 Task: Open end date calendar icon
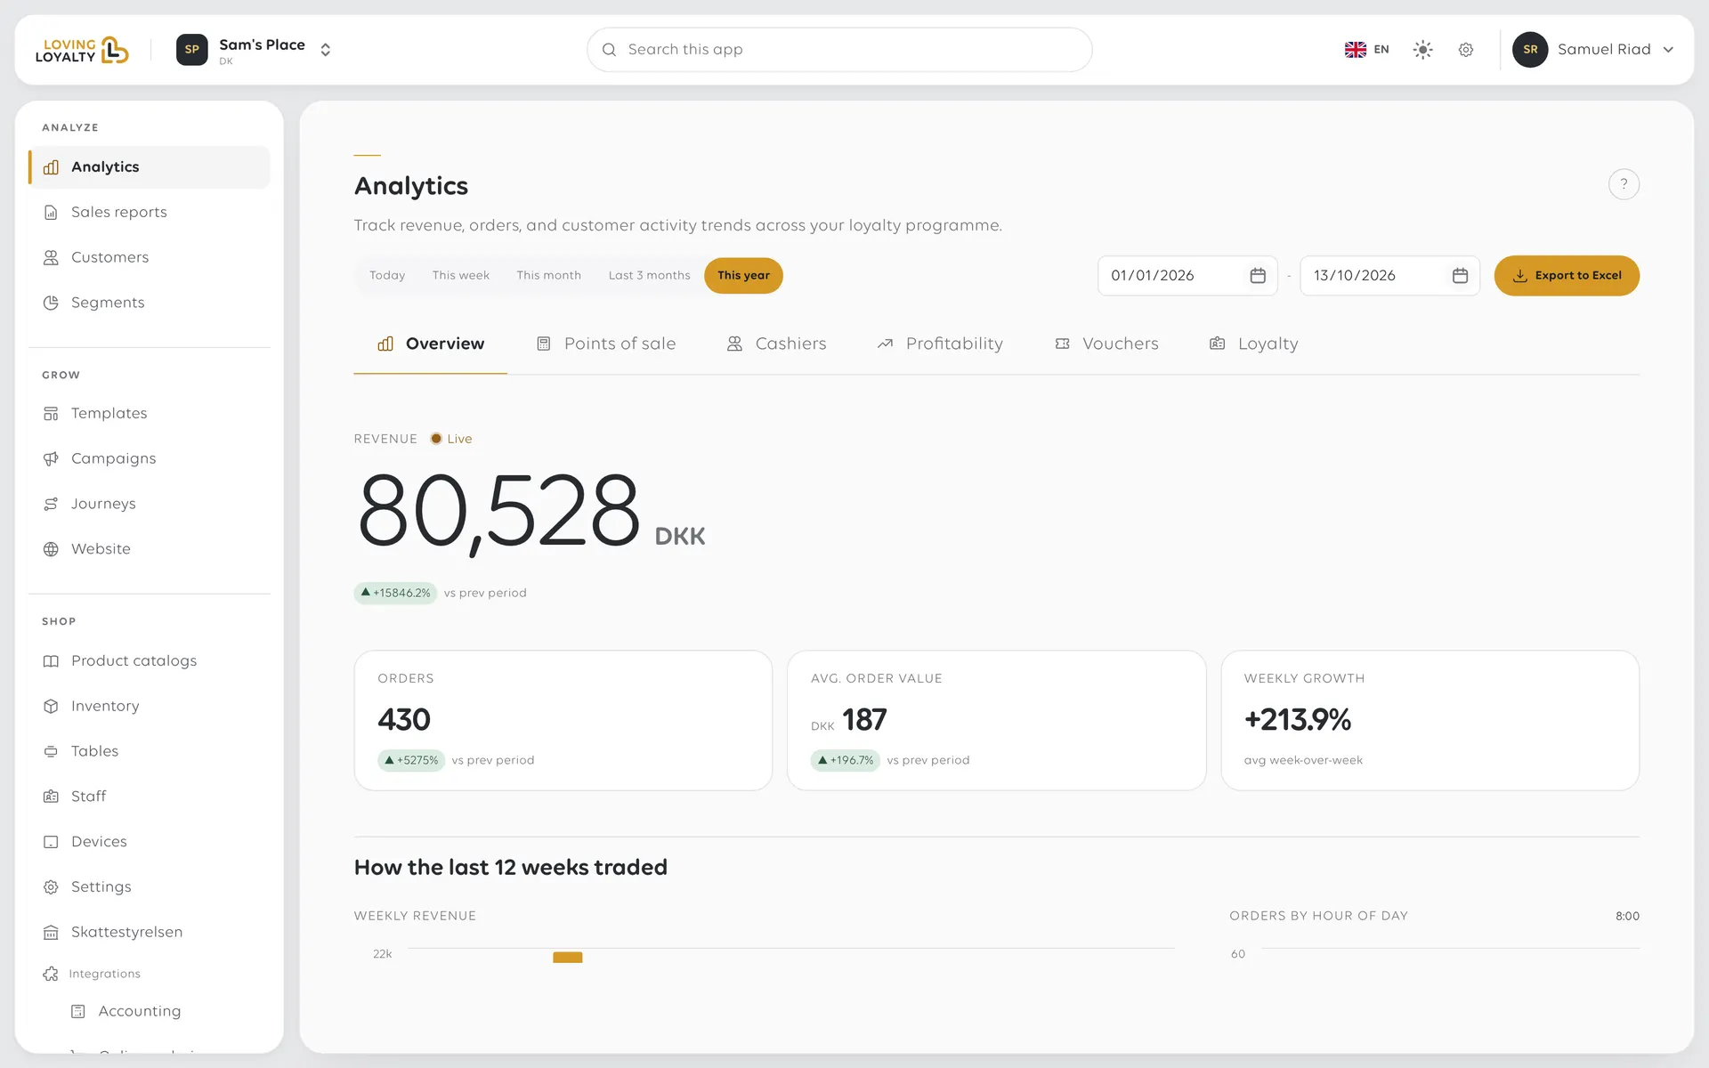tap(1460, 276)
